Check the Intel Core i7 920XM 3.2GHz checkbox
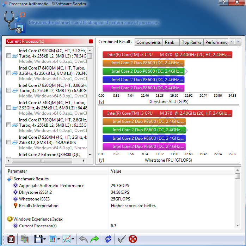 pyautogui.click(x=8, y=56)
